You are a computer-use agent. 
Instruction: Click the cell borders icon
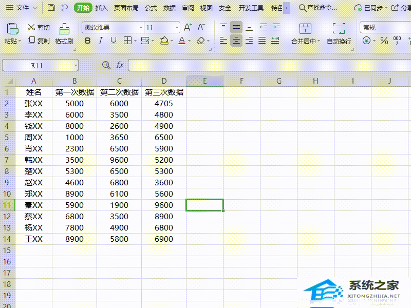coord(127,41)
